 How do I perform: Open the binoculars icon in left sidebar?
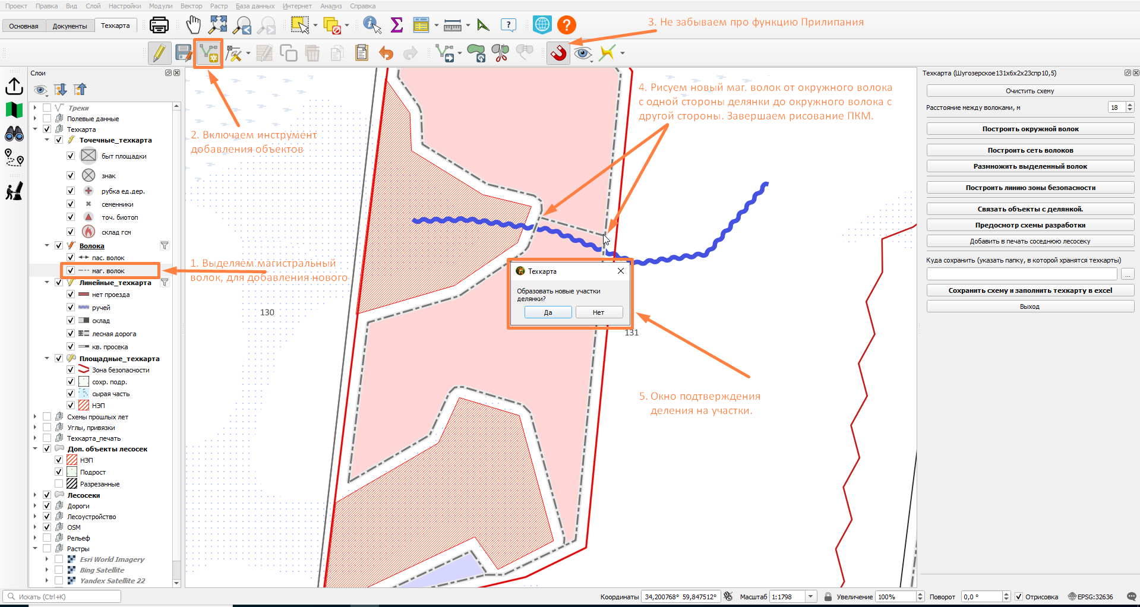14,134
